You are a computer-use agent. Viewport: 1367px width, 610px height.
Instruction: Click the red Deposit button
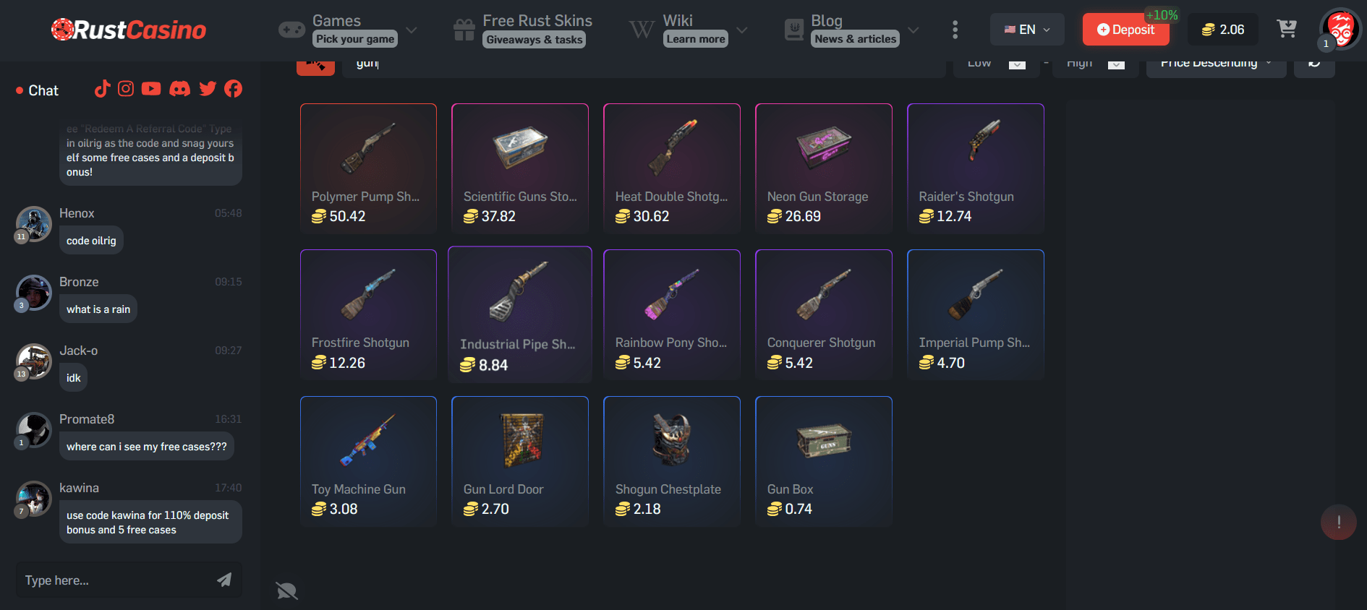[x=1125, y=30]
